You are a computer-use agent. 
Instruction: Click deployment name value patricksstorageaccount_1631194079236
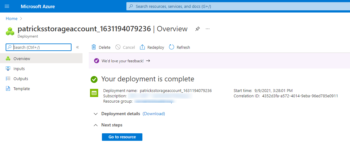176,91
